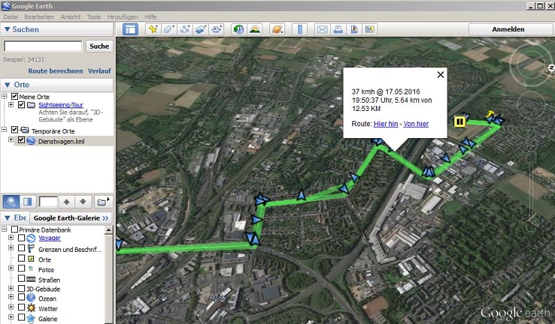Screen dimensions: 555x324
Task: Expand the Wetter layer node
Action: coord(11,307)
